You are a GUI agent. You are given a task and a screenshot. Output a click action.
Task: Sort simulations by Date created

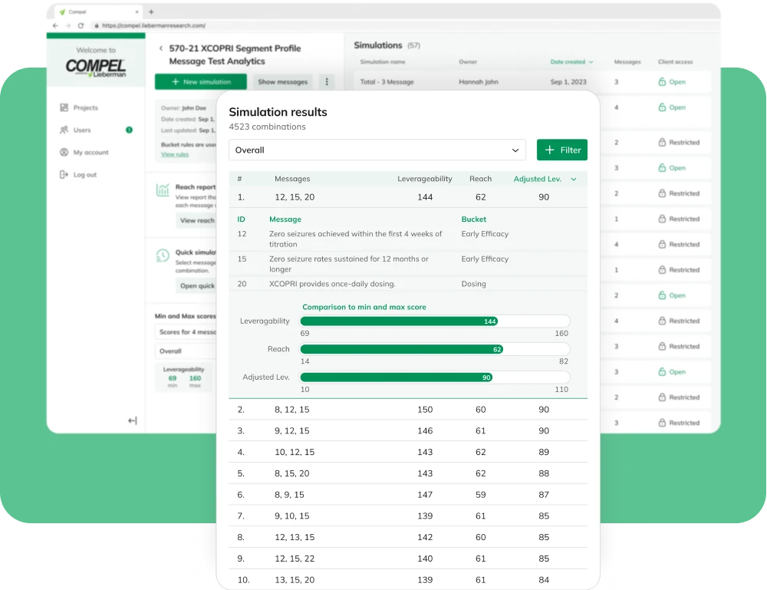point(571,61)
